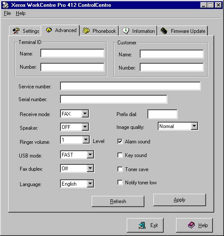Click the Exit button
224x236 pixels.
(145, 225)
